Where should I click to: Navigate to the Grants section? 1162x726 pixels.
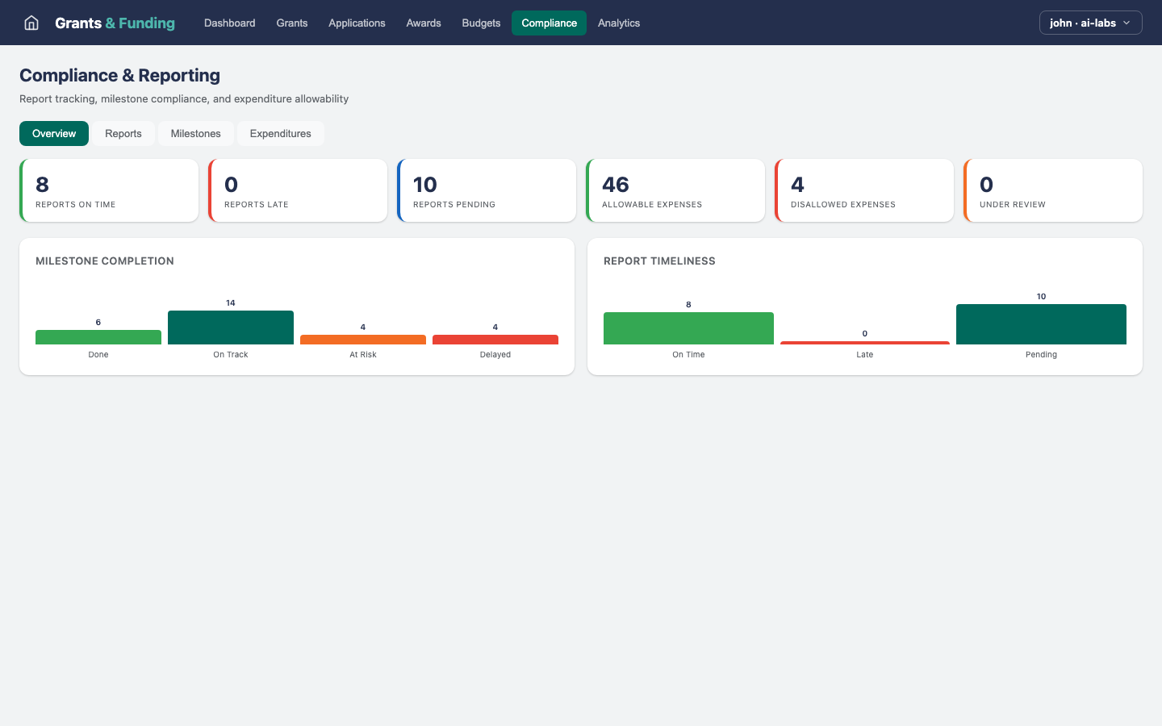click(x=291, y=23)
